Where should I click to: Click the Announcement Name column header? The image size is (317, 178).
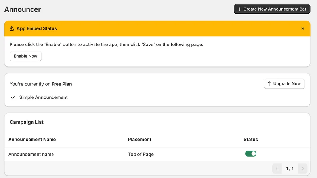(32, 140)
